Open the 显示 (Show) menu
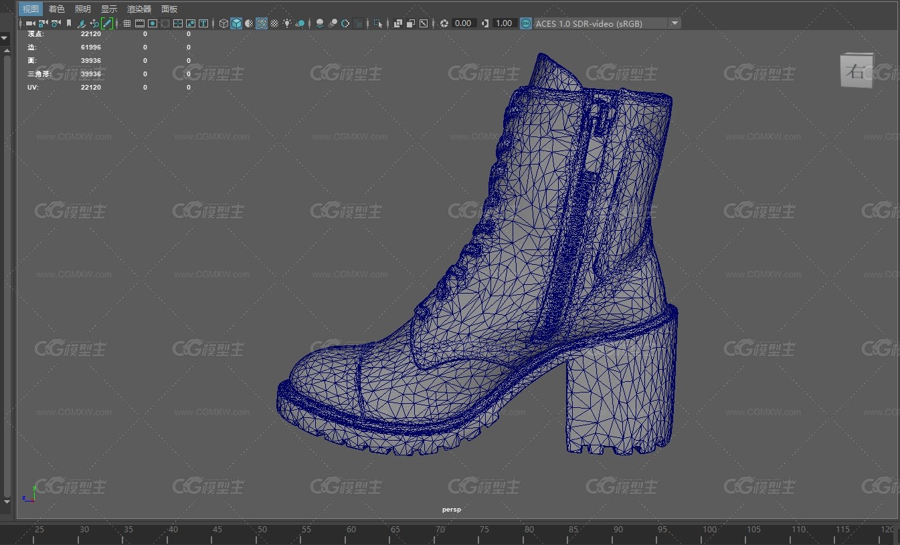 pyautogui.click(x=109, y=9)
